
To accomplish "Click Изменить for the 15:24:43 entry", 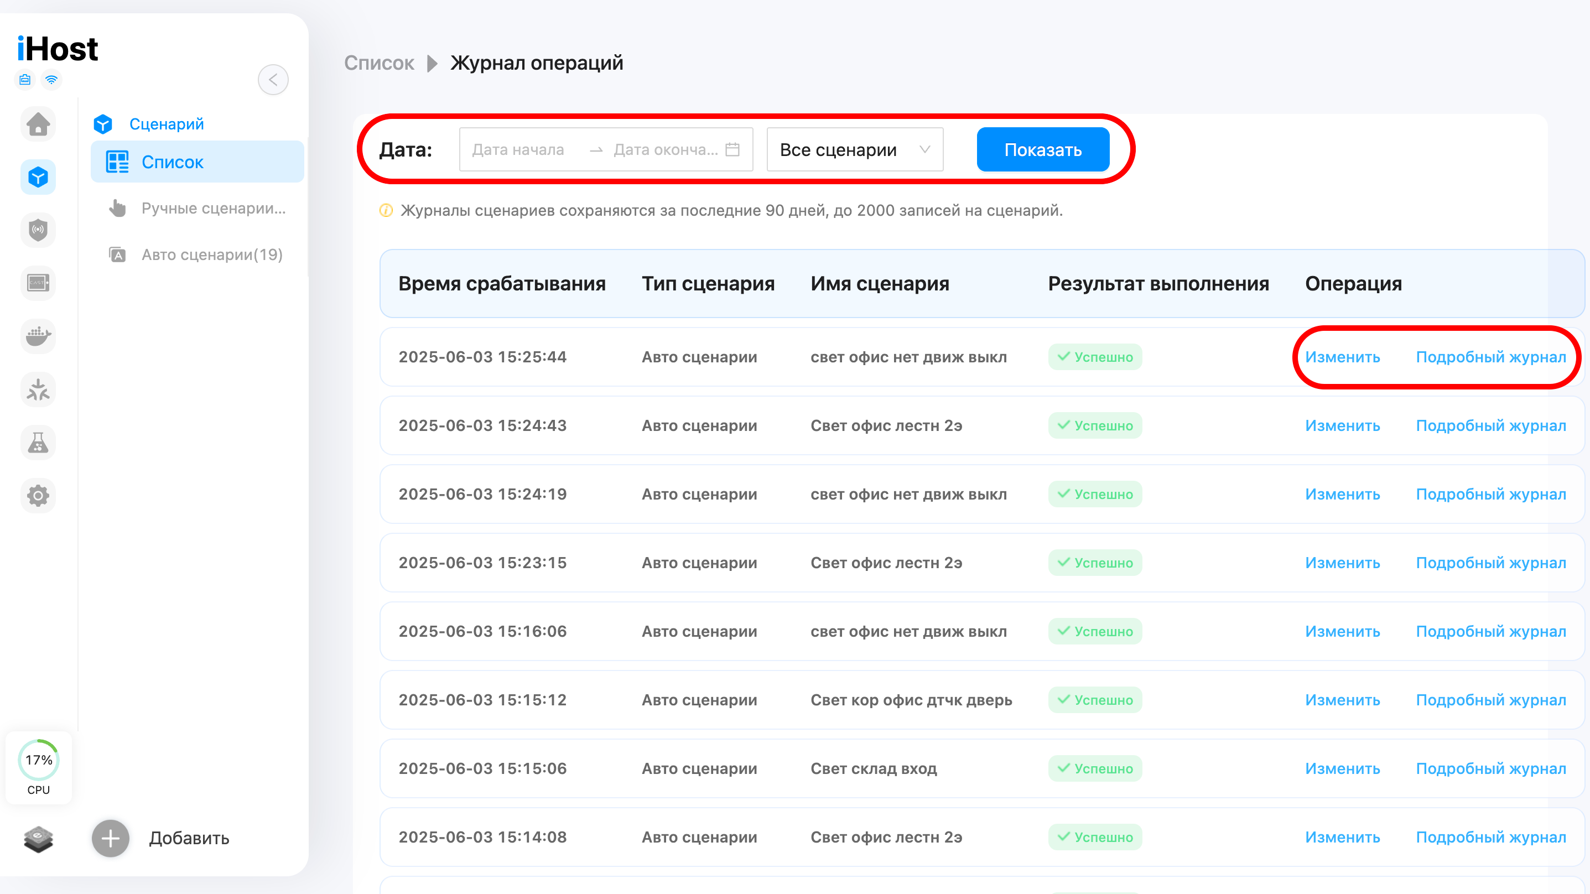I will [1343, 426].
